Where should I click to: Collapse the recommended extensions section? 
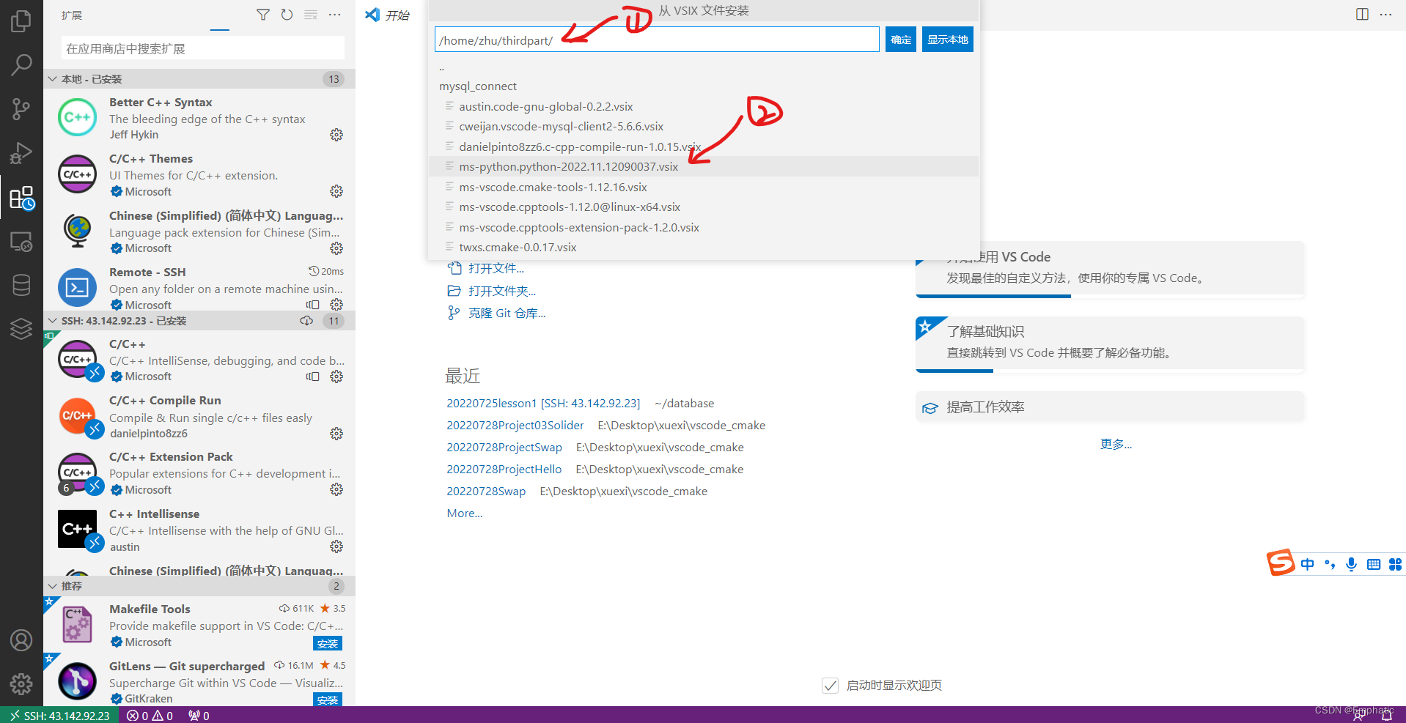click(199, 586)
